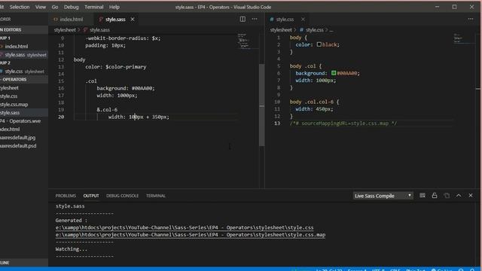Click 'background: #00AA00;' in style.sass
This screenshot has height=271, width=482.
point(126,88)
